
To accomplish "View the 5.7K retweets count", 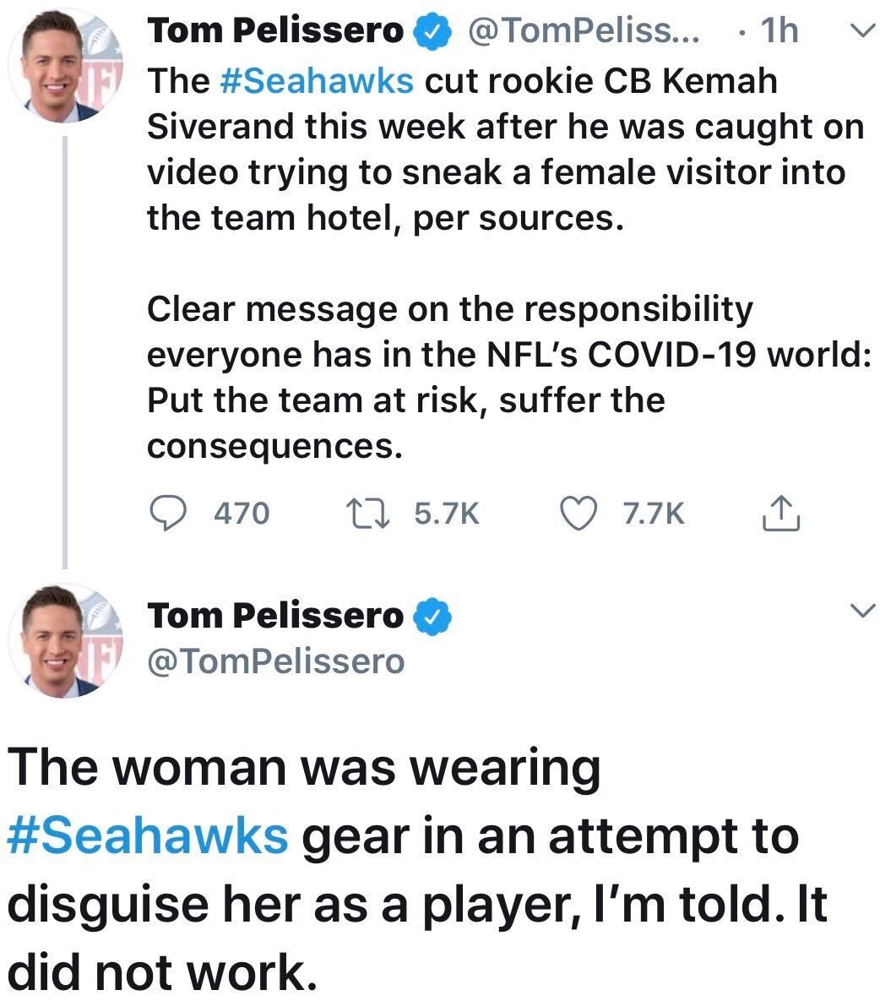I will [x=448, y=513].
